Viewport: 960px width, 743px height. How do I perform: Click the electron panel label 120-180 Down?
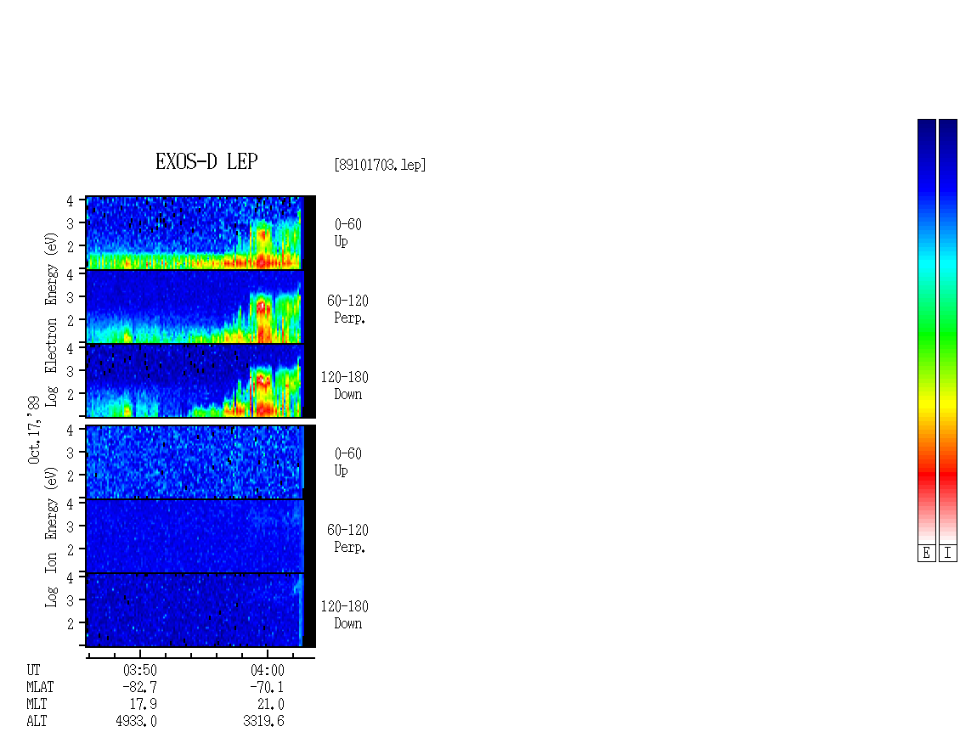[345, 386]
